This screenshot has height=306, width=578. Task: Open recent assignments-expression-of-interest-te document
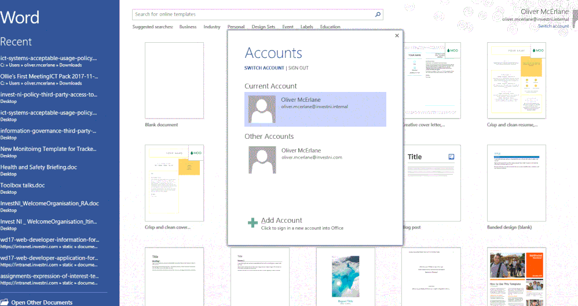pos(50,279)
